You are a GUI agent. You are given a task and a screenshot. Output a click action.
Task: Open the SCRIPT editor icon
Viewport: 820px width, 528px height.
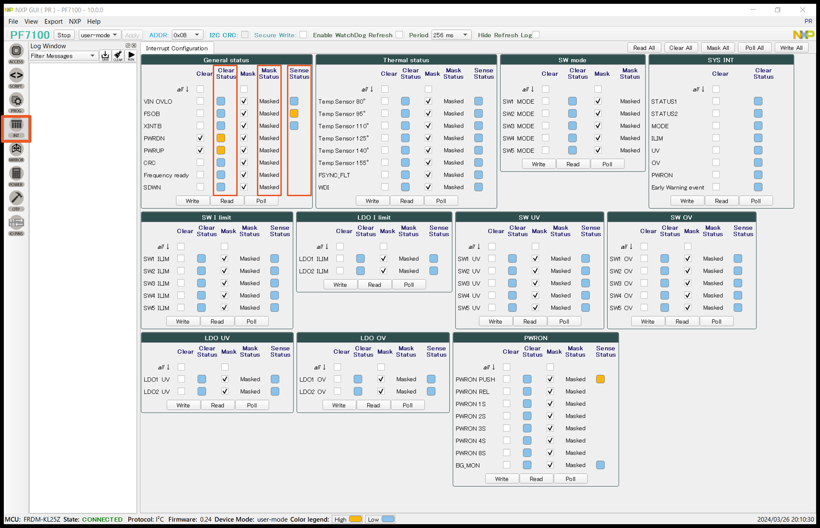coord(16,76)
